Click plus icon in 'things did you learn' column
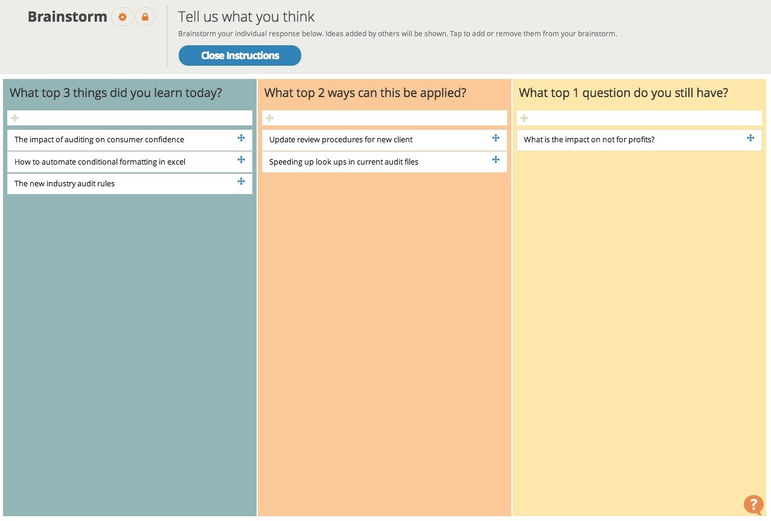 [15, 118]
